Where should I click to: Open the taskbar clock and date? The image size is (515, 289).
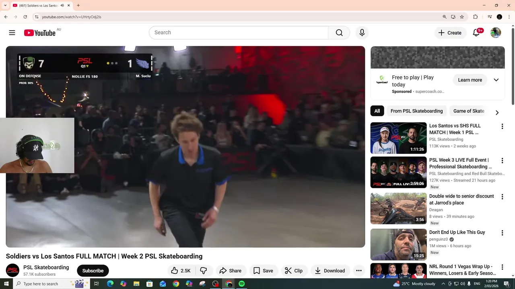491,284
